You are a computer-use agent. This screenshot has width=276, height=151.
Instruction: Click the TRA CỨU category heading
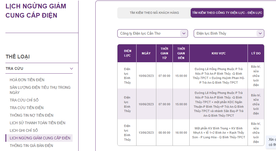pyautogui.click(x=14, y=68)
